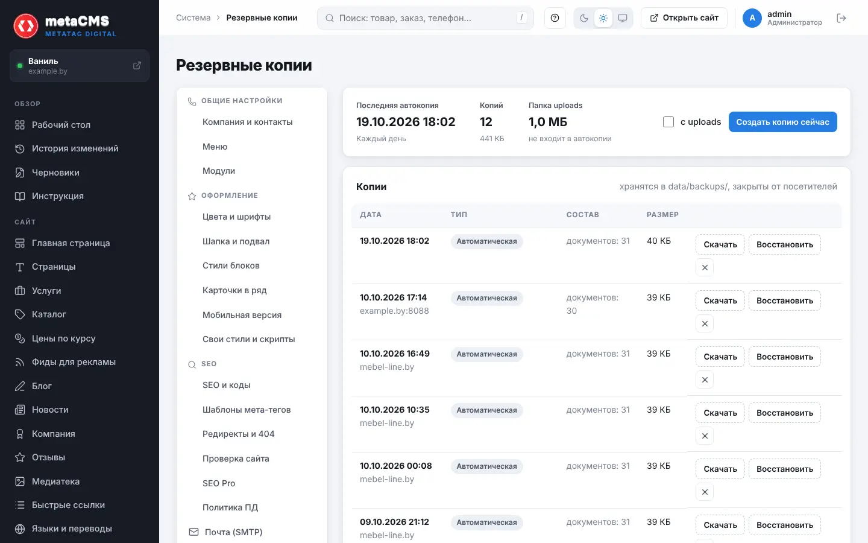868x543 pixels.
Task: Click the 'Автоматическая' badge for 19.10.2026 18:02
Action: pos(486,241)
